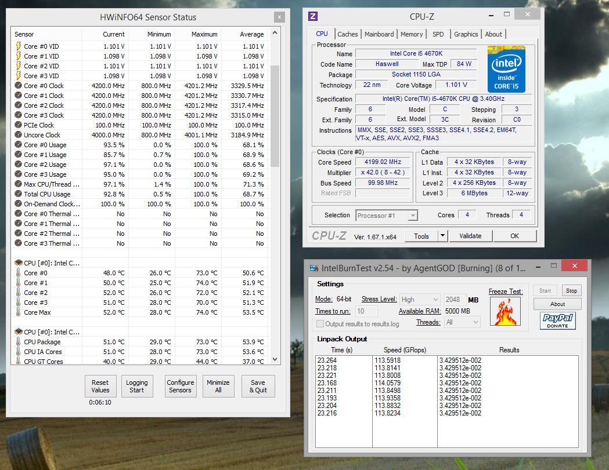The width and height of the screenshot is (609, 470).
Task: Click the IntelBurnTest title bar icon
Action: [314, 268]
